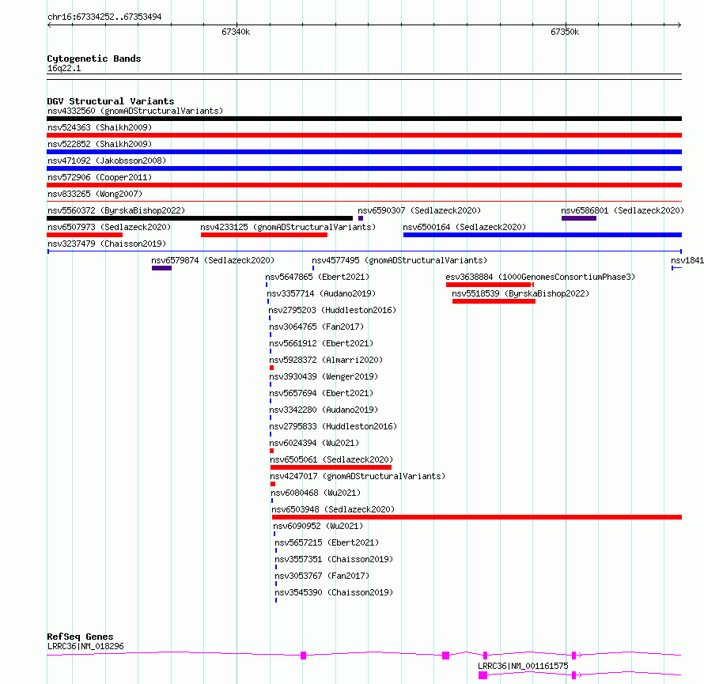Click nsv3545390 (Chaisson2019) label
Viewport: 704px width, 684px height.
[x=334, y=592]
